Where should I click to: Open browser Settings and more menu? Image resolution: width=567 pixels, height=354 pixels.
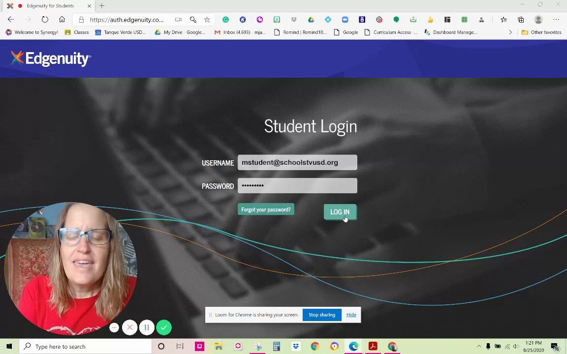tap(556, 20)
